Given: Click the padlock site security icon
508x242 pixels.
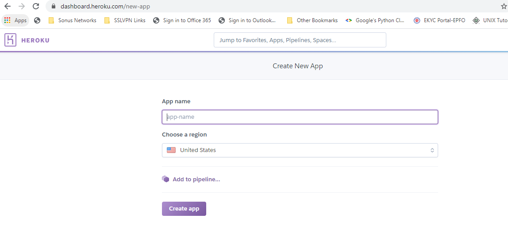Looking at the screenshot, I should pyautogui.click(x=54, y=6).
